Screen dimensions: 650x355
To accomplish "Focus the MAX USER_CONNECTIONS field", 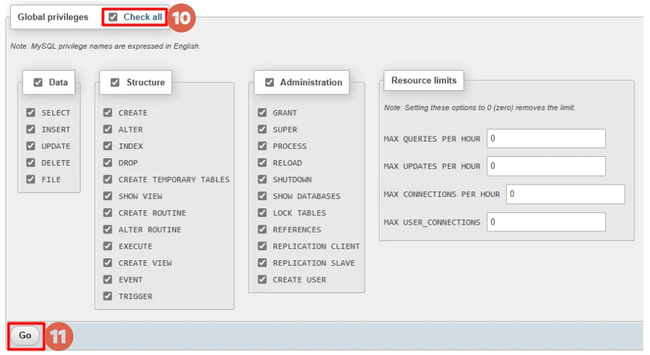I will pos(546,222).
